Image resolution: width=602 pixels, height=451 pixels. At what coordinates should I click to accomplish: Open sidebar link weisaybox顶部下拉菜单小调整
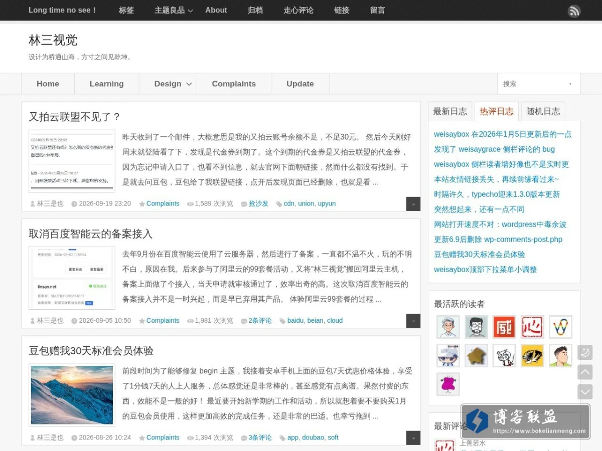[486, 269]
